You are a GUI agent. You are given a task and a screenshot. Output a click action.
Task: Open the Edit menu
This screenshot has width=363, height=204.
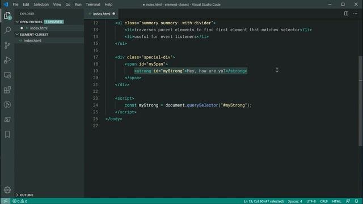(26, 5)
